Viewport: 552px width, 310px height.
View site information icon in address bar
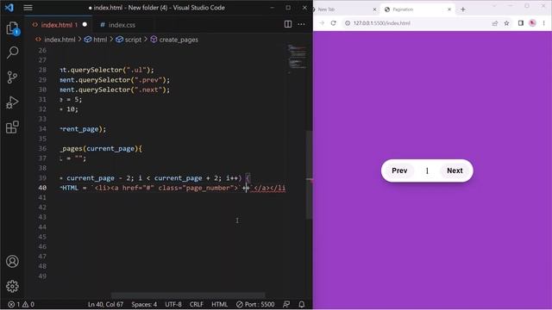348,23
